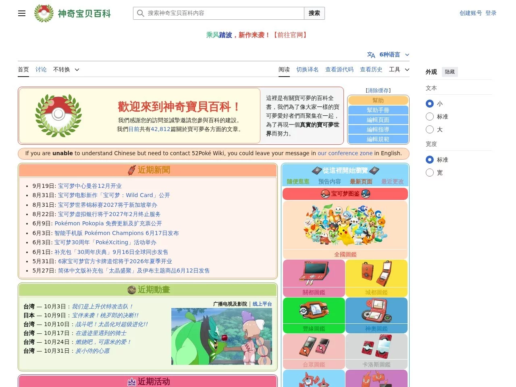The width and height of the screenshot is (516, 387).
Task: Expand the 6种语言 language dropdown
Action: (389, 55)
